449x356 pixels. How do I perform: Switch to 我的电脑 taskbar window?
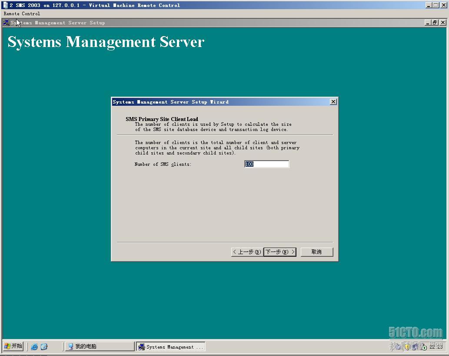[100, 346]
